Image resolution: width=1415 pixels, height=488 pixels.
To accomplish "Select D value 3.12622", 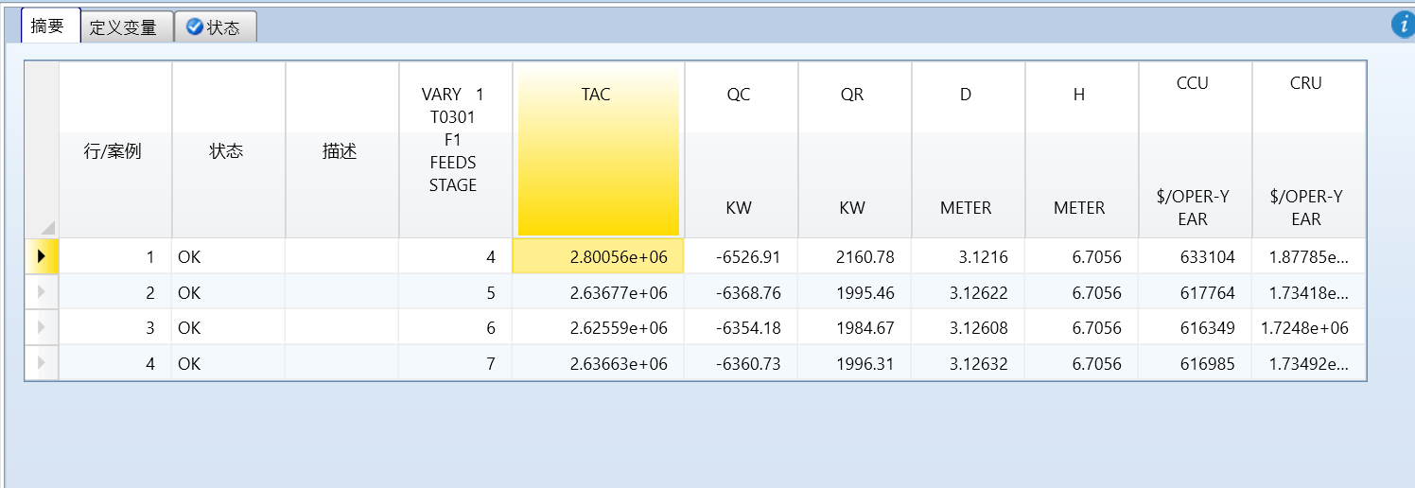I will (968, 292).
